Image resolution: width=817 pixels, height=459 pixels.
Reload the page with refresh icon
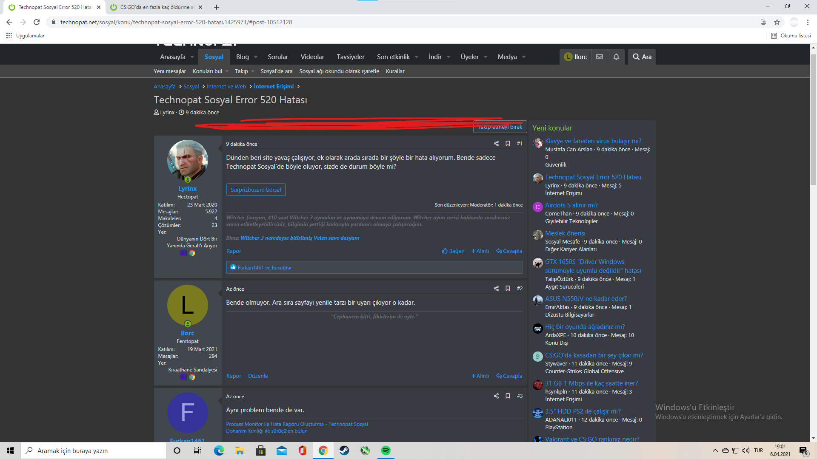pos(37,22)
